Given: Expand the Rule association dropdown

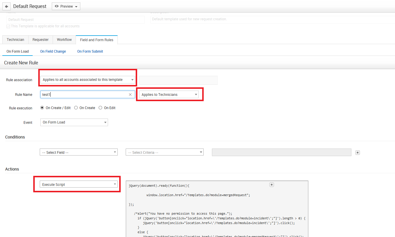Looking at the screenshot, I should coord(88,80).
